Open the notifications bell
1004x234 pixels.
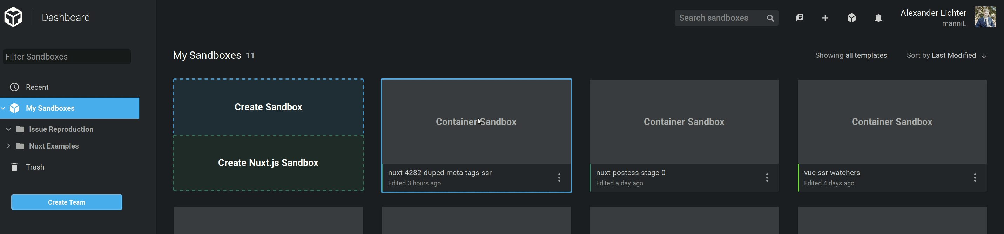(x=878, y=18)
